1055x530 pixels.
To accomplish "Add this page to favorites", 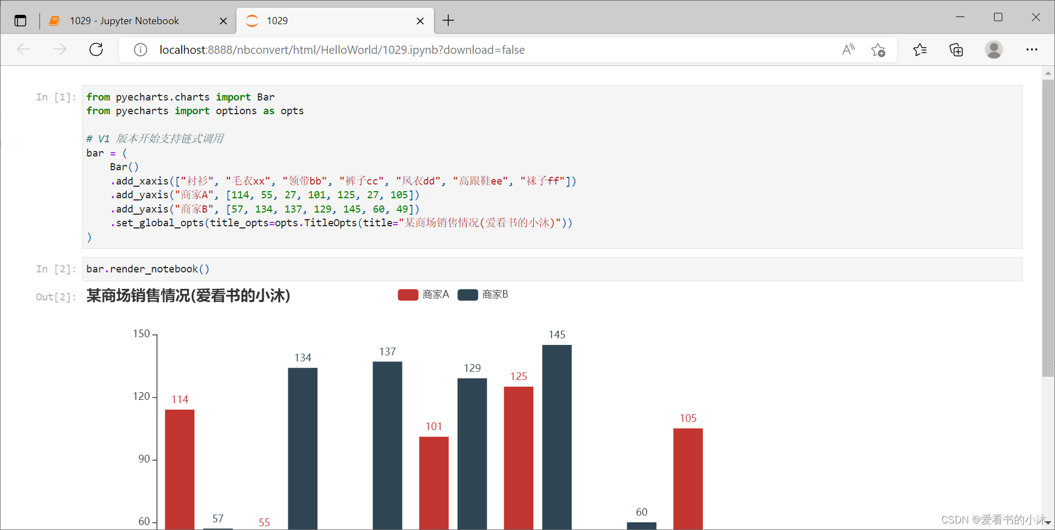I will click(878, 50).
